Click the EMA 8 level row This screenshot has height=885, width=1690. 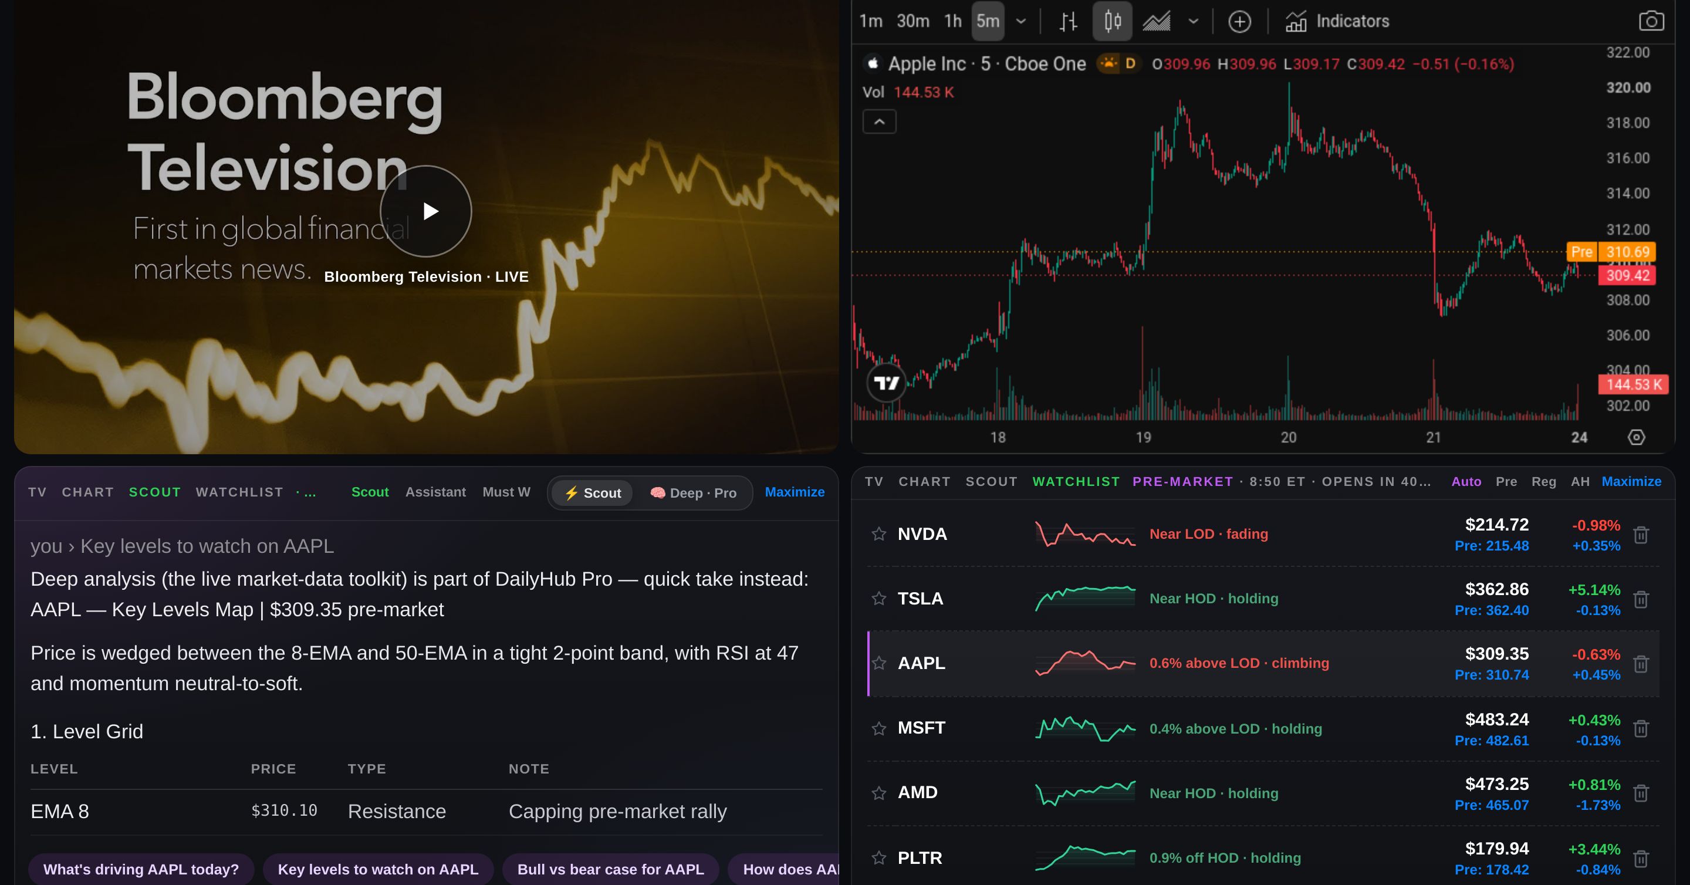(427, 812)
